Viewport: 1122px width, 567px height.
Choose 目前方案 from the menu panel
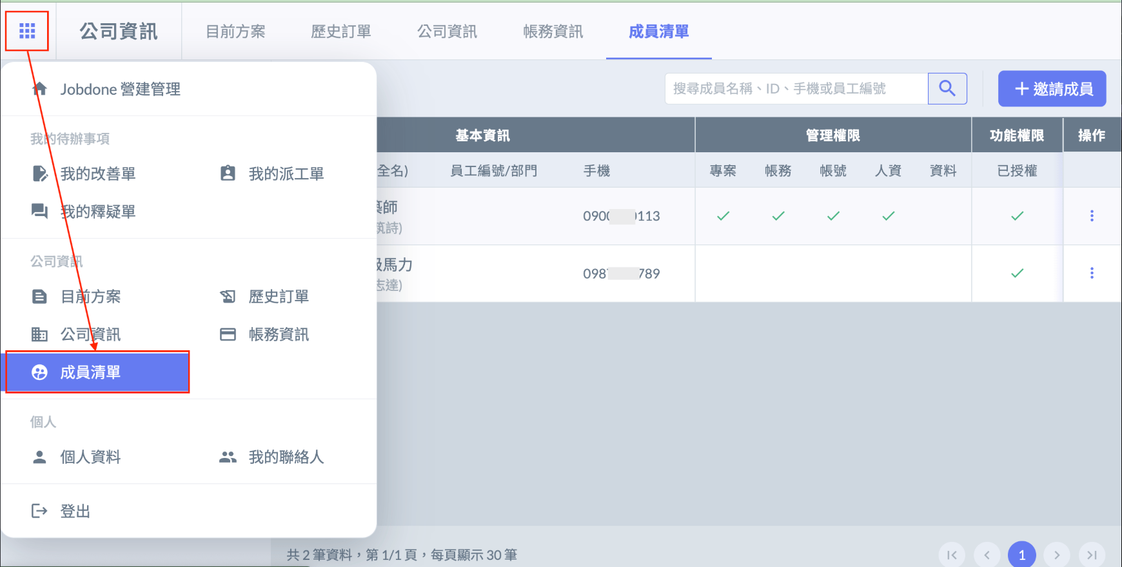click(x=90, y=297)
